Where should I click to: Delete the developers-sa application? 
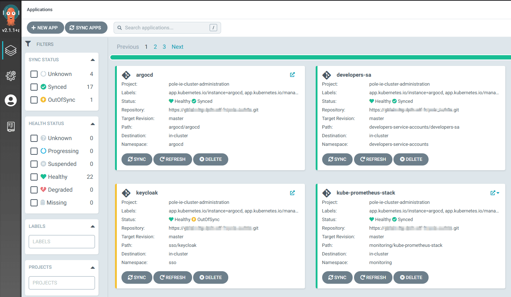[411, 159]
